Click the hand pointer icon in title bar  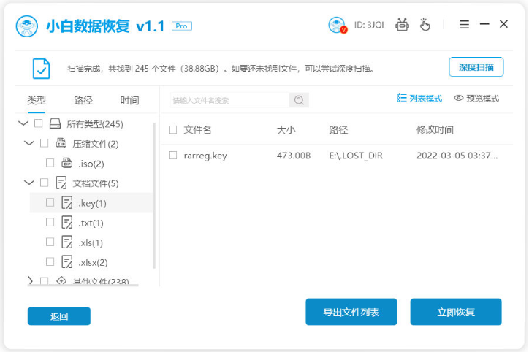point(425,25)
